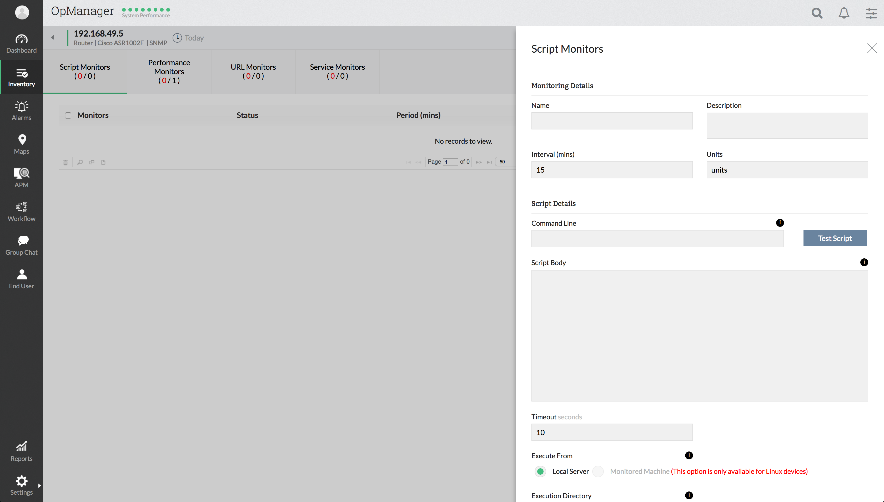
Task: Click the delete trash icon below table
Action: (x=66, y=162)
